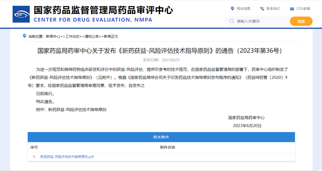This screenshot has height=171, width=322.
Task: Click the CDE dolphin logo
Action: (x=21, y=14)
